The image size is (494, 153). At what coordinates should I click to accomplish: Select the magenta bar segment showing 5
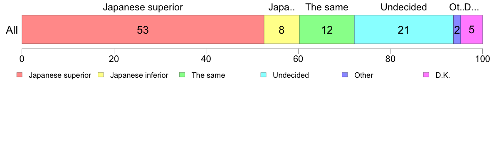pyautogui.click(x=472, y=29)
